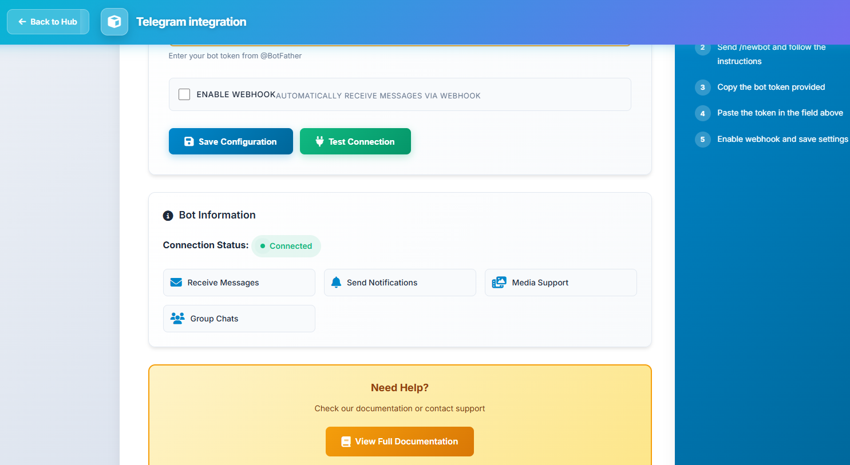Click the step 3 number badge
This screenshot has height=465, width=850.
(x=702, y=88)
